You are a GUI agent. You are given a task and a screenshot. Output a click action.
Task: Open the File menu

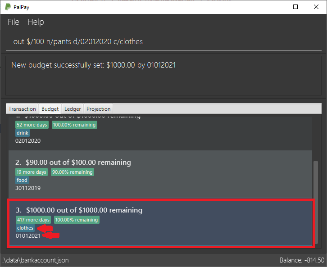[14, 22]
